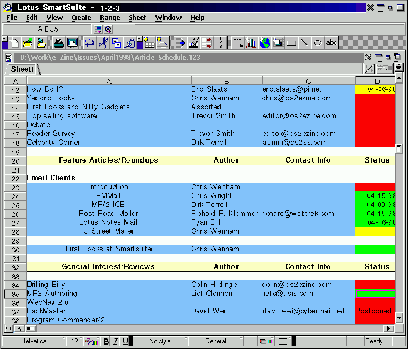Click the curve chart icon next to sheet grid
This screenshot has width=408, height=349.
click(163, 43)
